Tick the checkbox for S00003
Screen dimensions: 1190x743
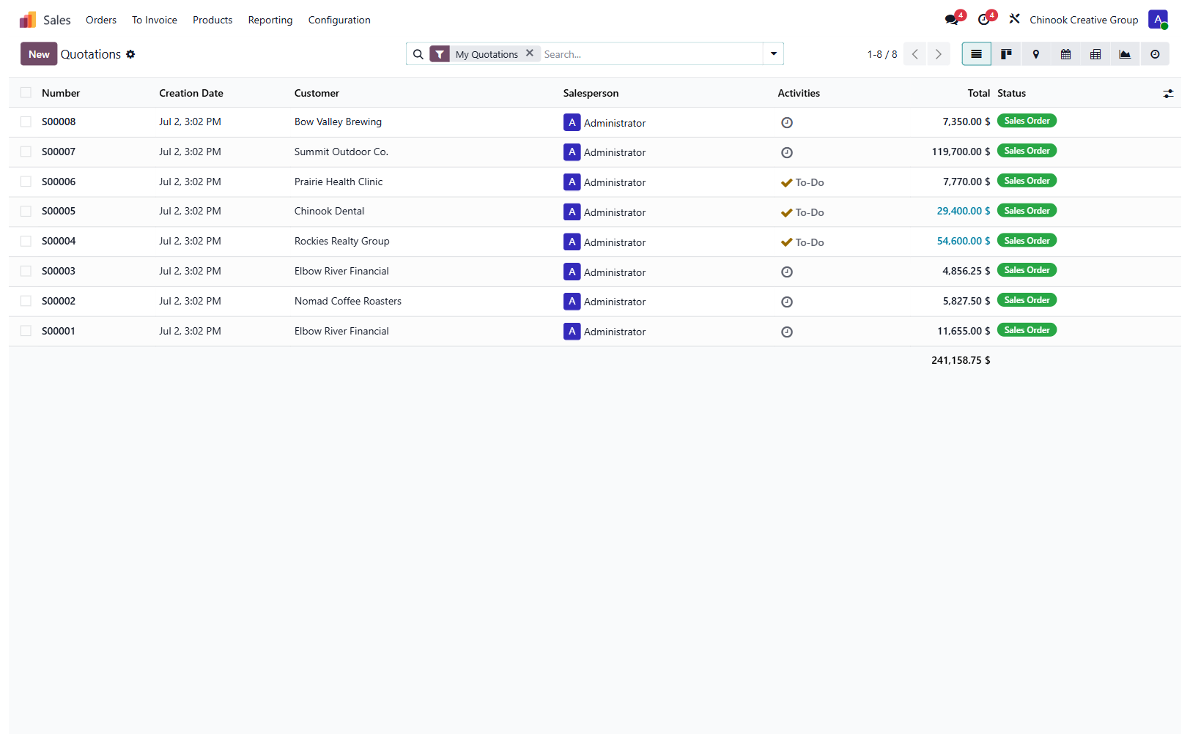coord(26,271)
